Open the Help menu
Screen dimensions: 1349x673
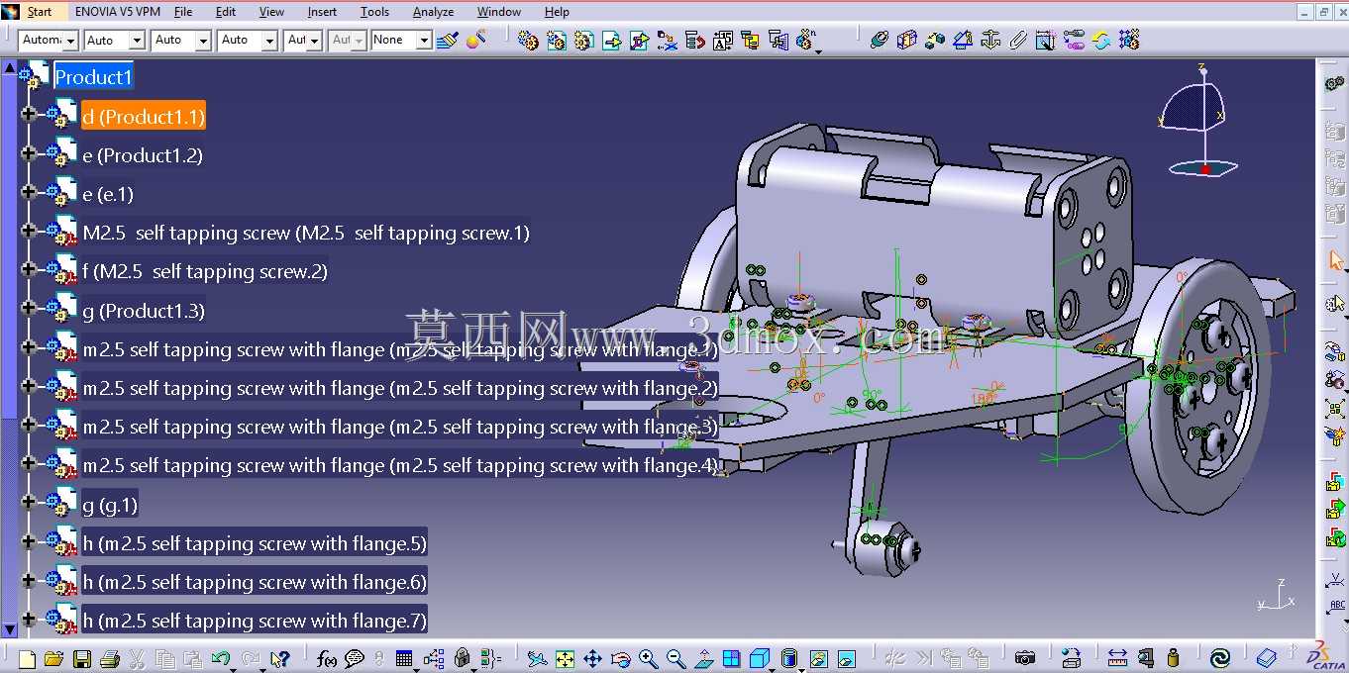pyautogui.click(x=557, y=12)
